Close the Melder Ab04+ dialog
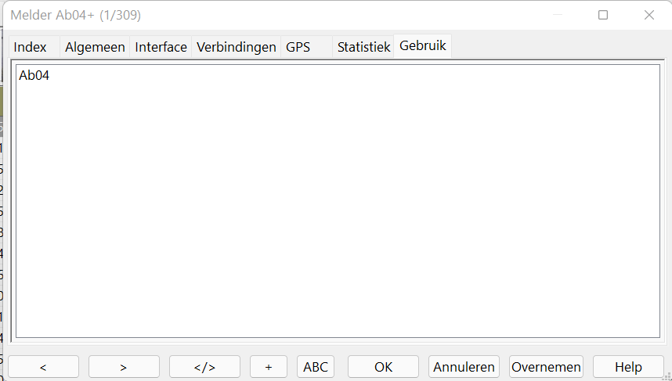Image resolution: width=672 pixels, height=381 pixels. pyautogui.click(x=649, y=15)
